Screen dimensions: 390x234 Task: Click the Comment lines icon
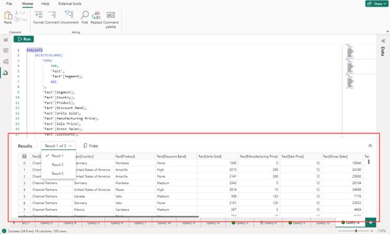tap(52, 17)
